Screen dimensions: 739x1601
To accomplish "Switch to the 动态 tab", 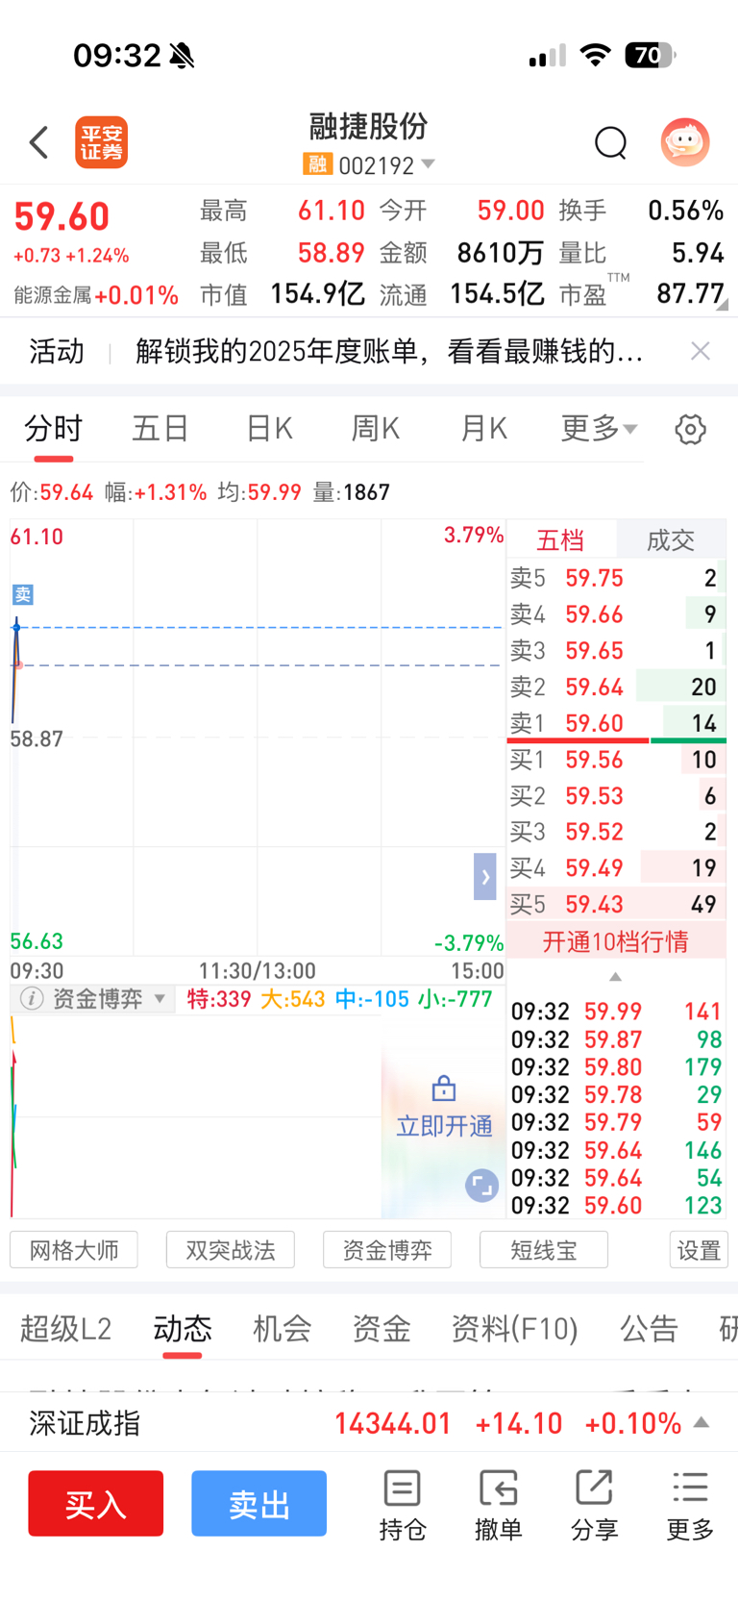I will pos(183,1329).
